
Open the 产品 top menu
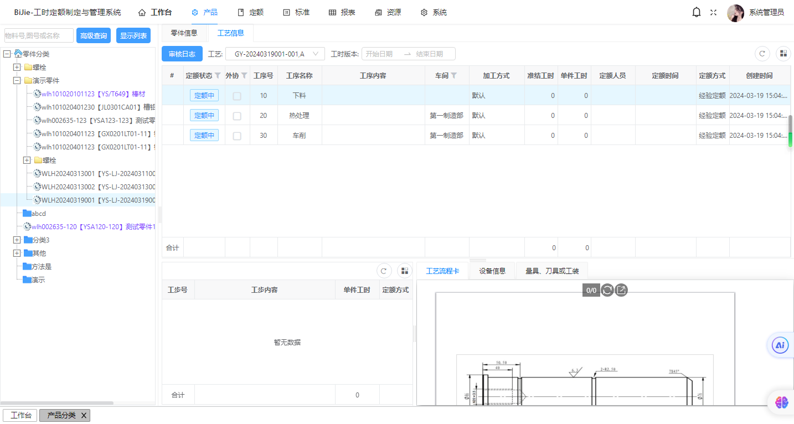click(x=204, y=12)
